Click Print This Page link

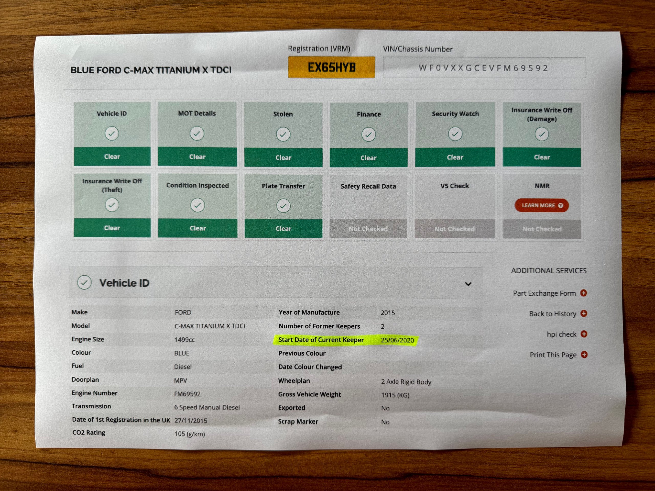553,355
